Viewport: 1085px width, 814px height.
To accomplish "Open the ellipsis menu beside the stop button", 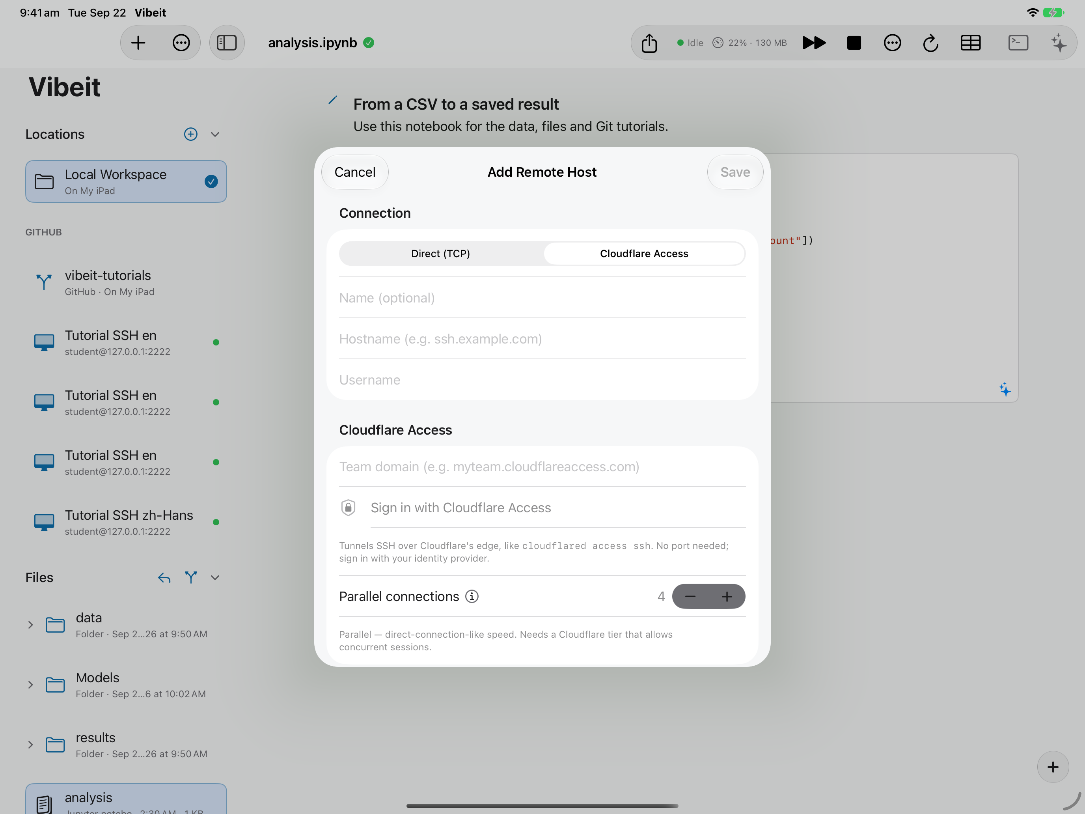I will [892, 43].
